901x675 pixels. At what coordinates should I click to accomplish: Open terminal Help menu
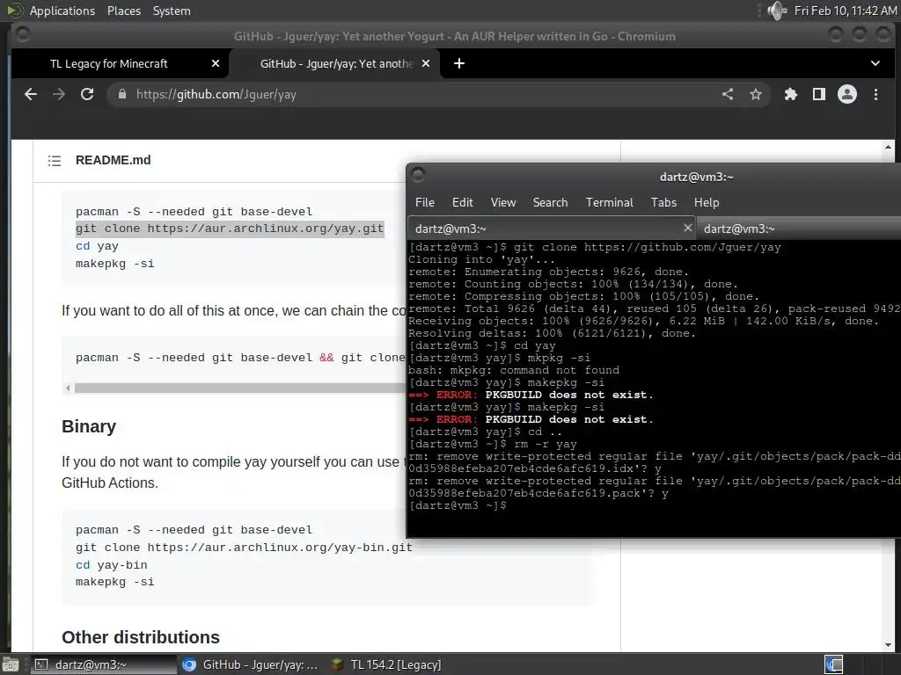pos(707,202)
